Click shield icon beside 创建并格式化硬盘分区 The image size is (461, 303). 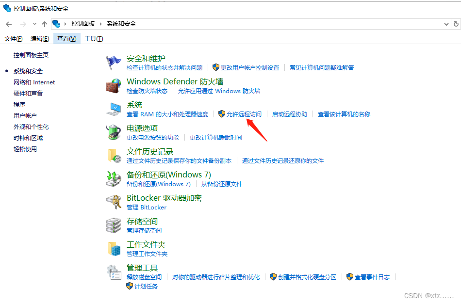[273, 277]
